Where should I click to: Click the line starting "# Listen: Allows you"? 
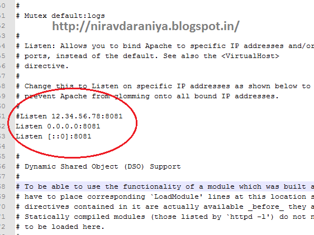click(165, 46)
